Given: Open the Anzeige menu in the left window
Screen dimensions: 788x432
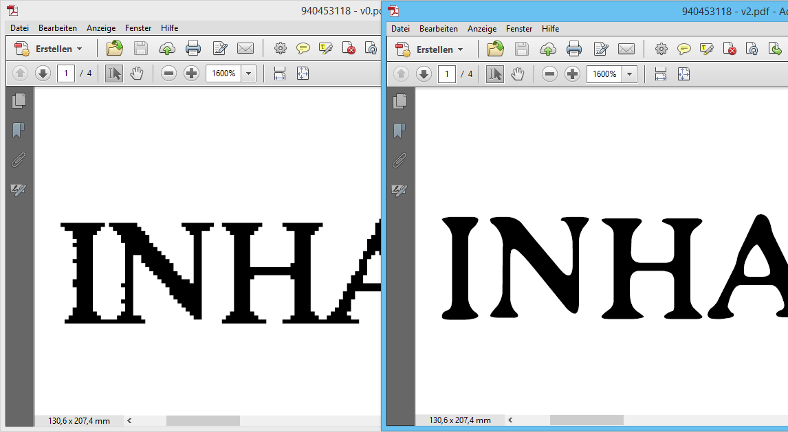Looking at the screenshot, I should (x=100, y=28).
